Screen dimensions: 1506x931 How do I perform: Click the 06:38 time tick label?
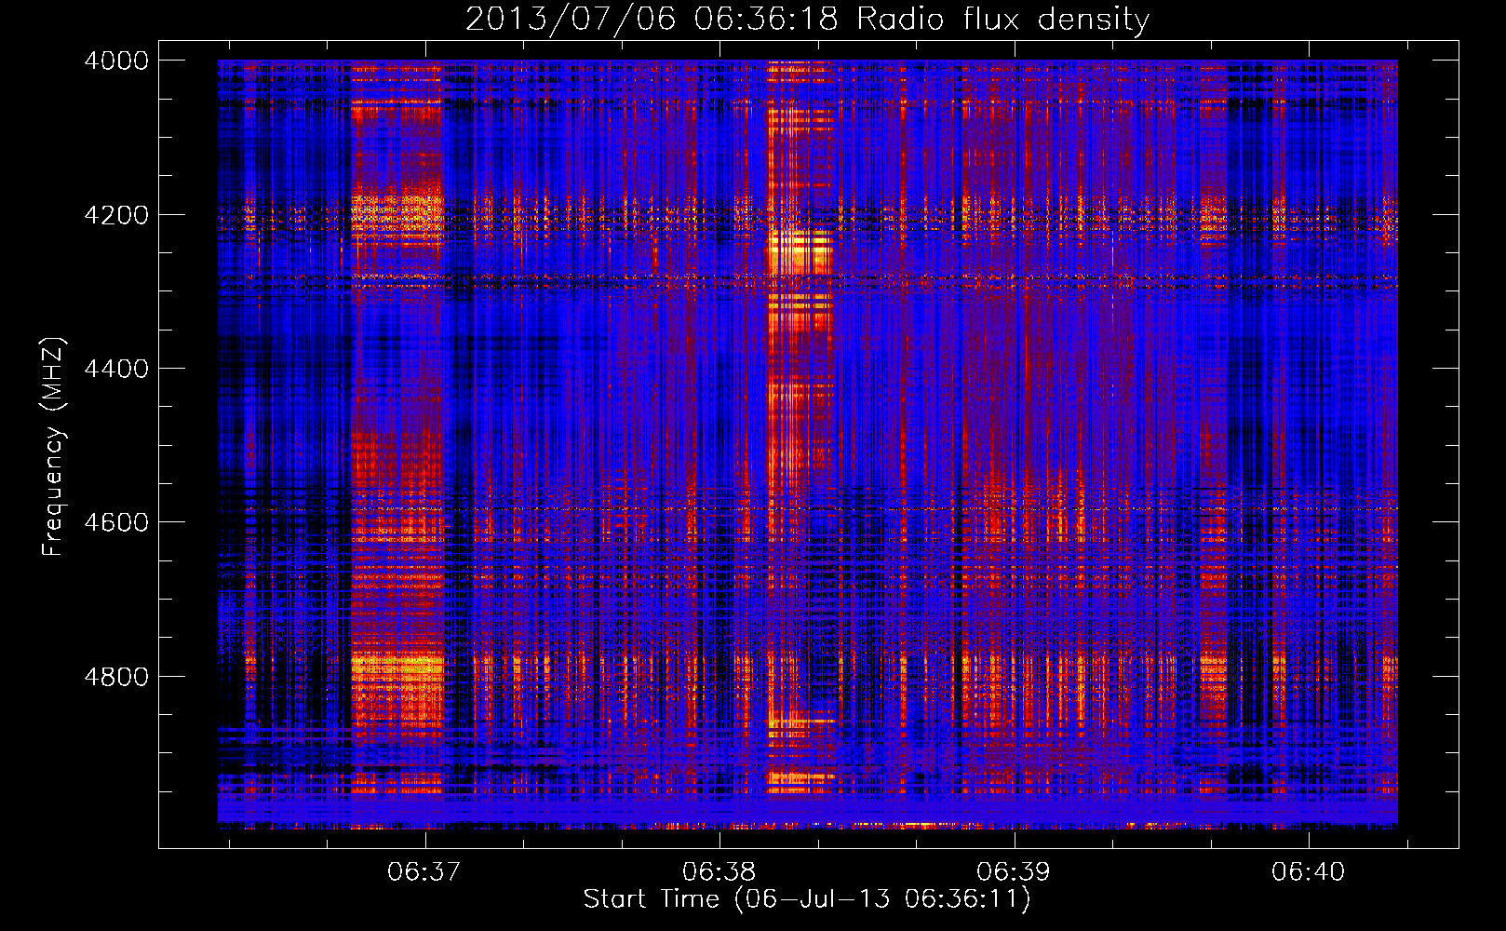[719, 871]
